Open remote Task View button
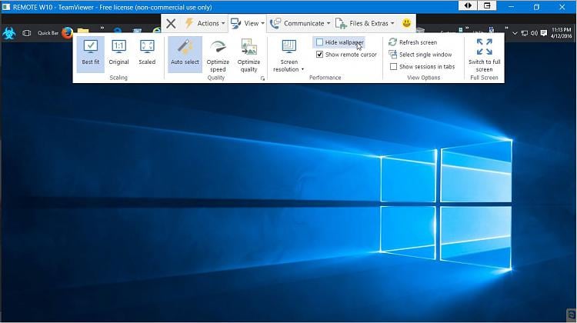 pyautogui.click(x=26, y=33)
